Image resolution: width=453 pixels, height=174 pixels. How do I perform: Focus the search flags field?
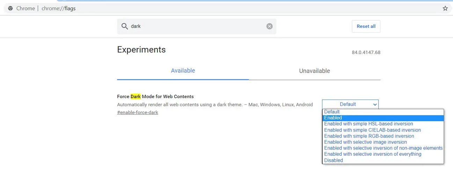point(197,26)
